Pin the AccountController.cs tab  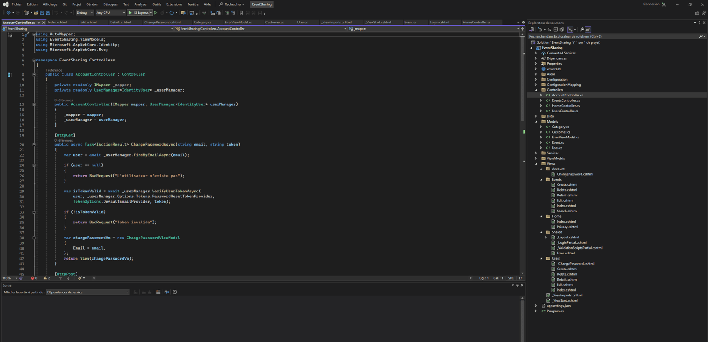pyautogui.click(x=39, y=23)
